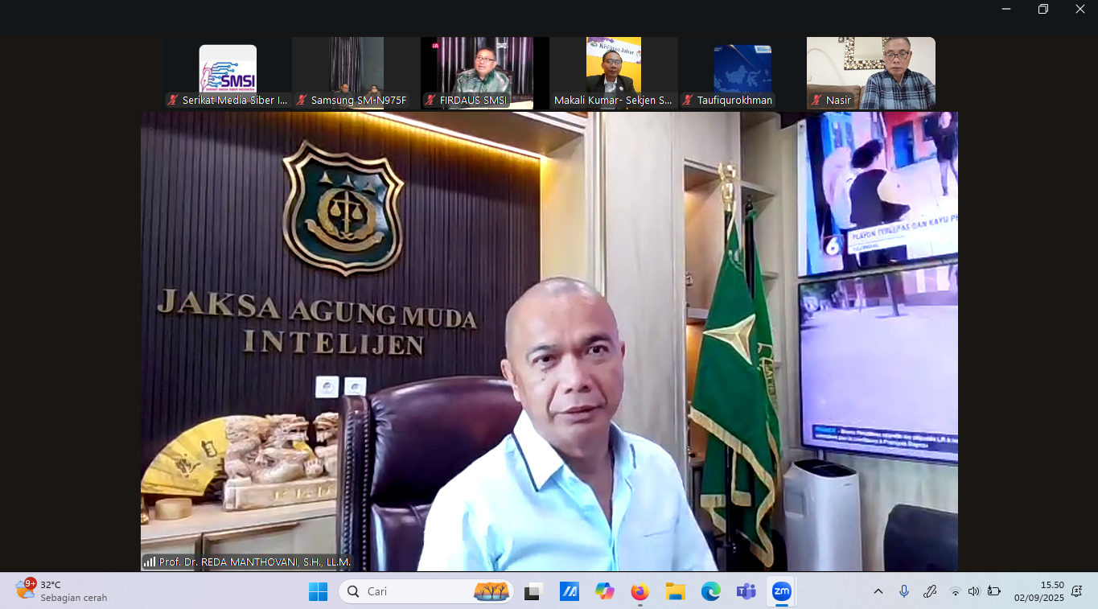This screenshot has width=1098, height=609.
Task: Click the Wi-Fi network icon in tray
Action: tap(956, 591)
